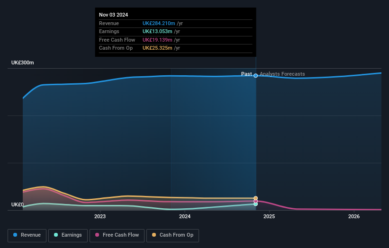Click the UK£25.325m cash from op value

pyautogui.click(x=157, y=48)
